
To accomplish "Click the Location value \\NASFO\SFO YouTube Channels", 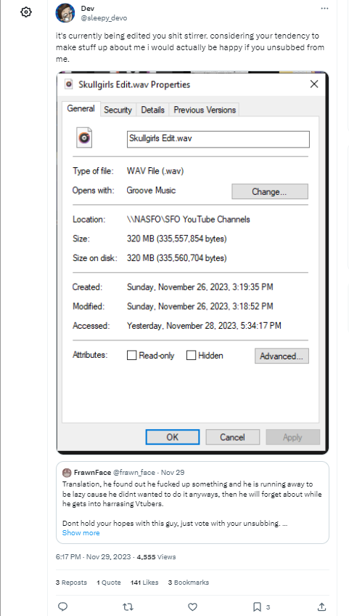I will tap(188, 219).
